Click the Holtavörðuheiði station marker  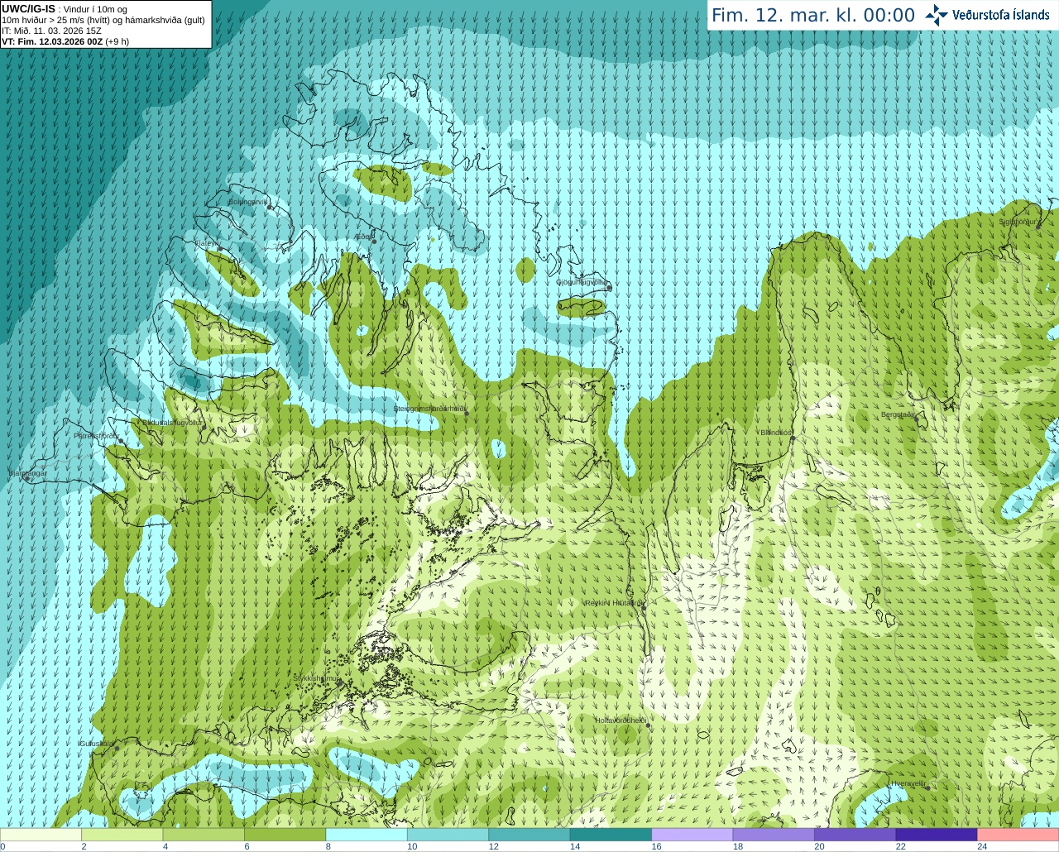648,725
